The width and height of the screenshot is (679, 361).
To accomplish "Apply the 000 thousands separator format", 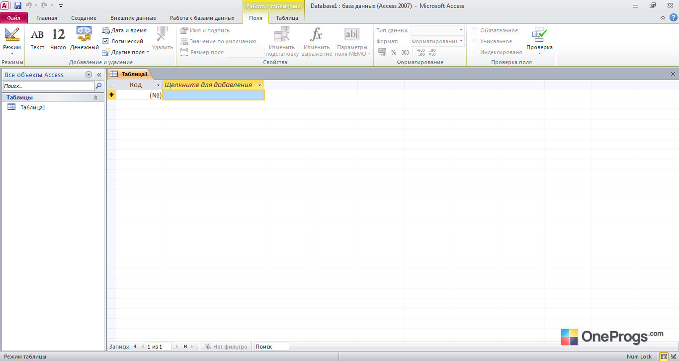I will click(405, 52).
